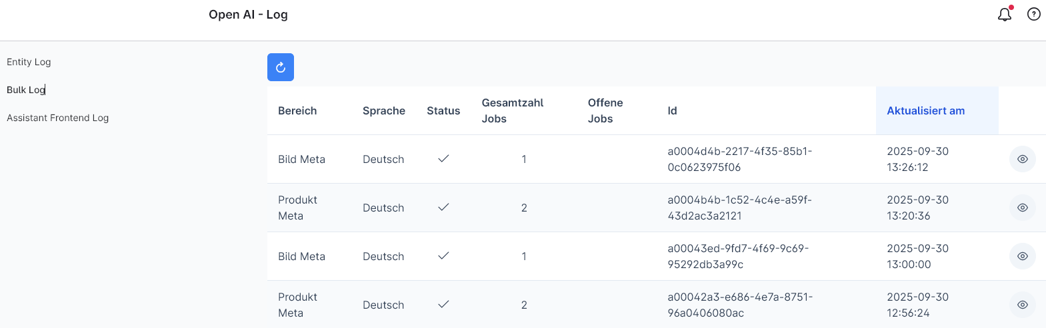Click the blue refresh button
This screenshot has width=1046, height=328.
click(x=281, y=67)
